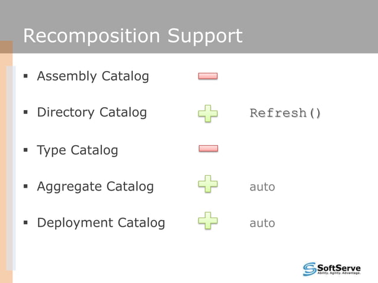The height and width of the screenshot is (283, 378).
Task: Select the red minus icon beside Type Catalog
Action: (208, 149)
